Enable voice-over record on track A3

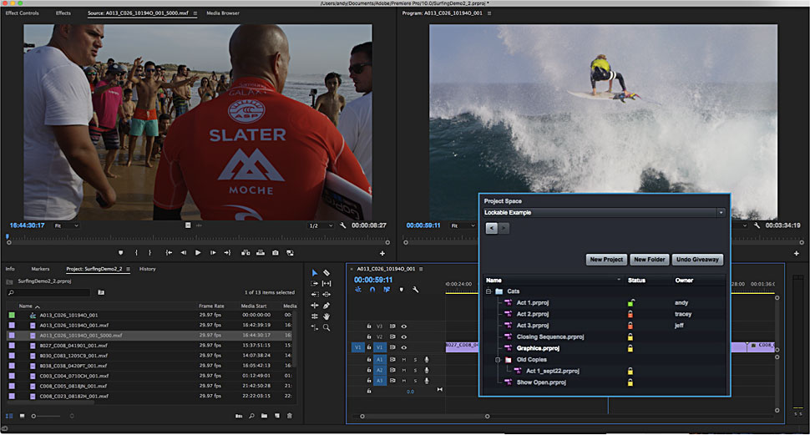427,381
